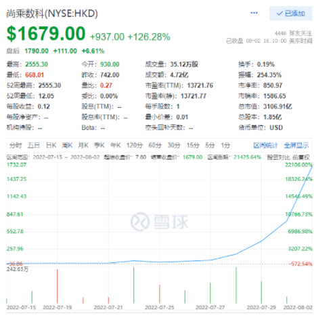Viewport: 335px width, 320px height.
Task: Select the 60分 interval tab
Action: [155, 145]
